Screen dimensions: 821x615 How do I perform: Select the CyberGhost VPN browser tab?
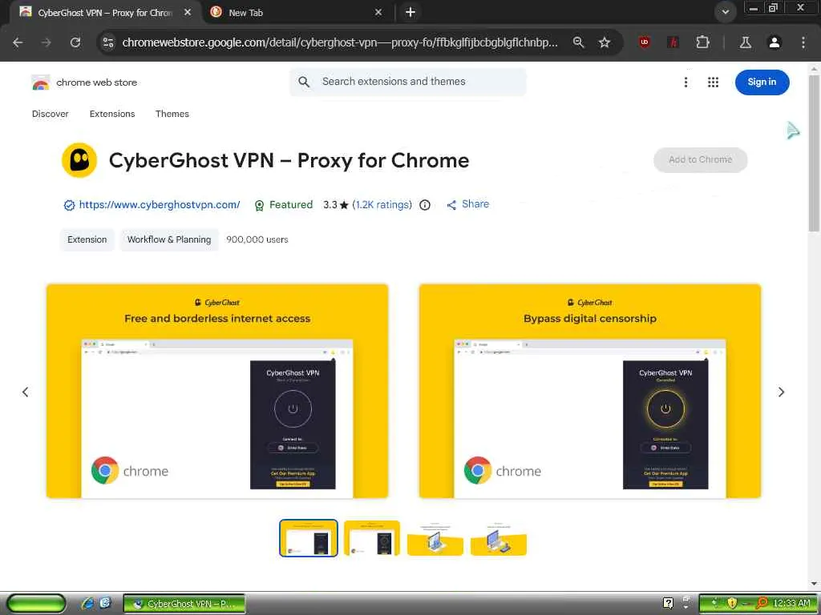coord(105,12)
